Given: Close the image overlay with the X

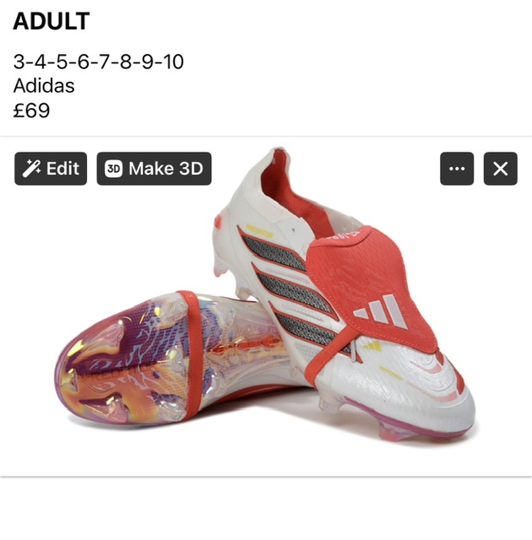Looking at the screenshot, I should tap(501, 169).
